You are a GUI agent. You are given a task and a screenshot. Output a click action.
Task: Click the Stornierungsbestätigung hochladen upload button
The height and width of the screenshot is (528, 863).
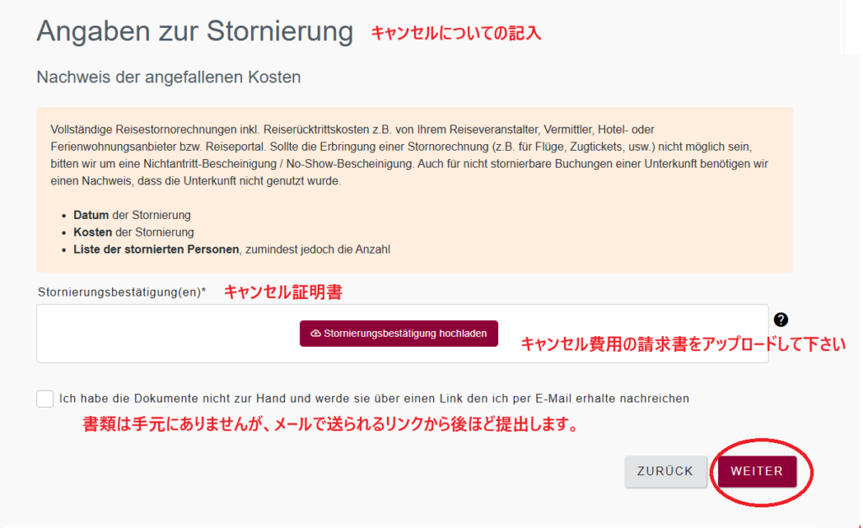pos(399,333)
